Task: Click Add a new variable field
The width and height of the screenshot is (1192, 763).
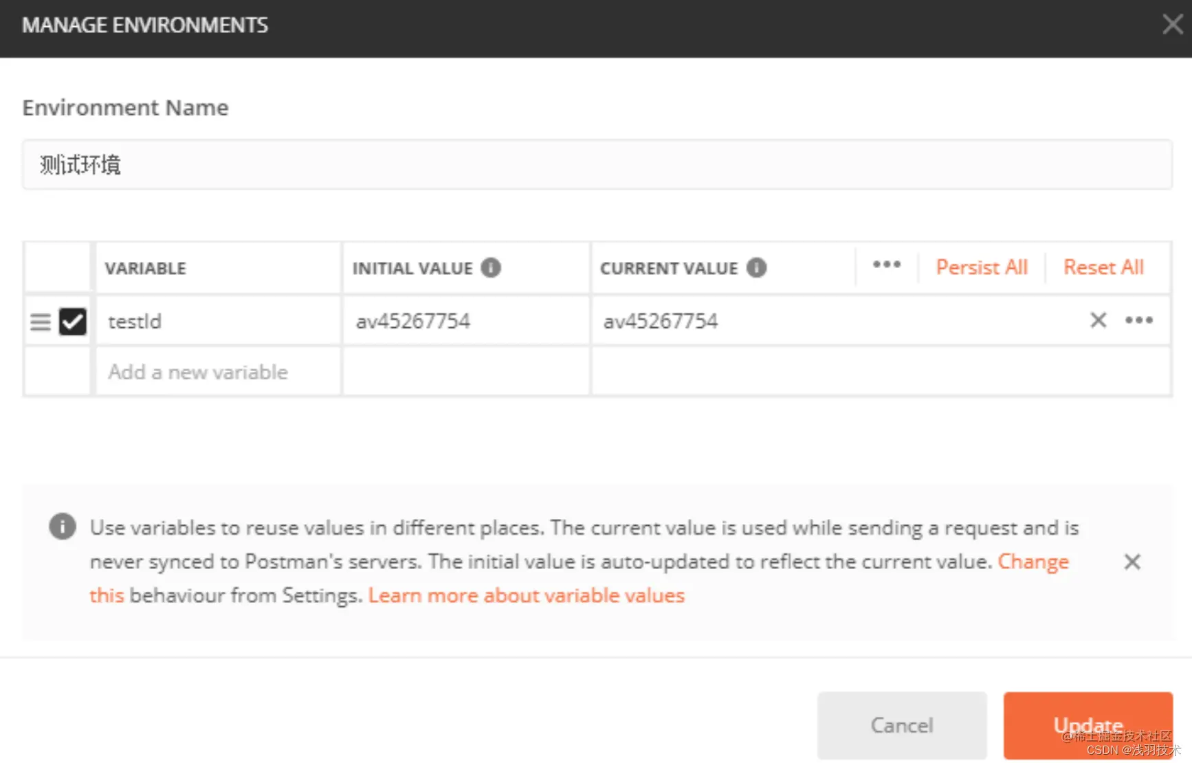Action: [x=219, y=372]
